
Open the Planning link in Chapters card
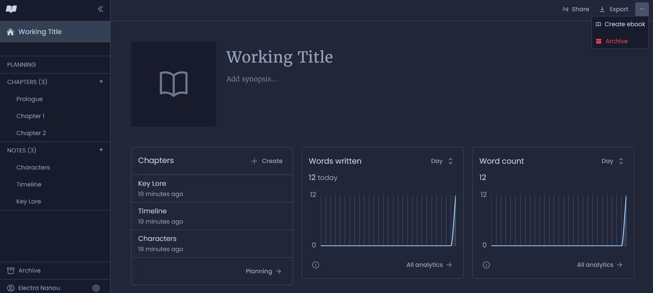pyautogui.click(x=263, y=271)
